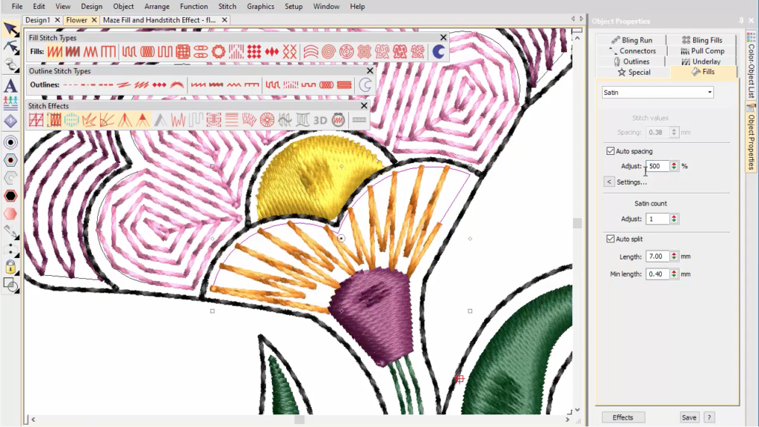
Task: Pick the 3D stitch effect icon
Action: pos(320,120)
